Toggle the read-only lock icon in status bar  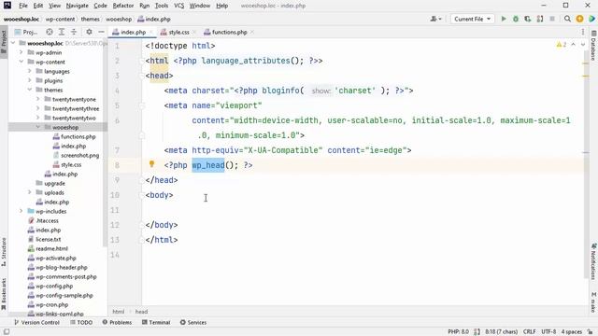pyautogui.click(x=590, y=332)
